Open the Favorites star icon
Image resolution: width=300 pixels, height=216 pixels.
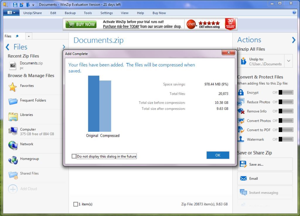click(13, 87)
